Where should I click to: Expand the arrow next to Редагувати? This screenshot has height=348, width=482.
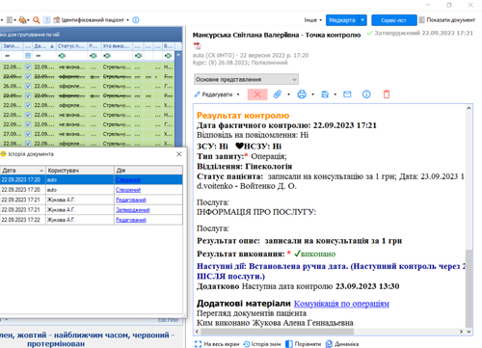pyautogui.click(x=238, y=94)
